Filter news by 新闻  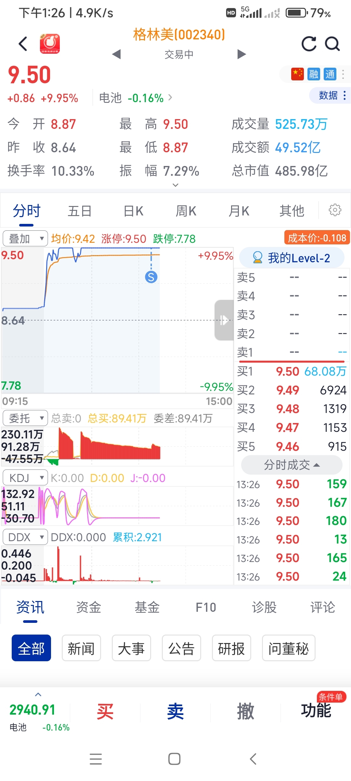tap(81, 648)
